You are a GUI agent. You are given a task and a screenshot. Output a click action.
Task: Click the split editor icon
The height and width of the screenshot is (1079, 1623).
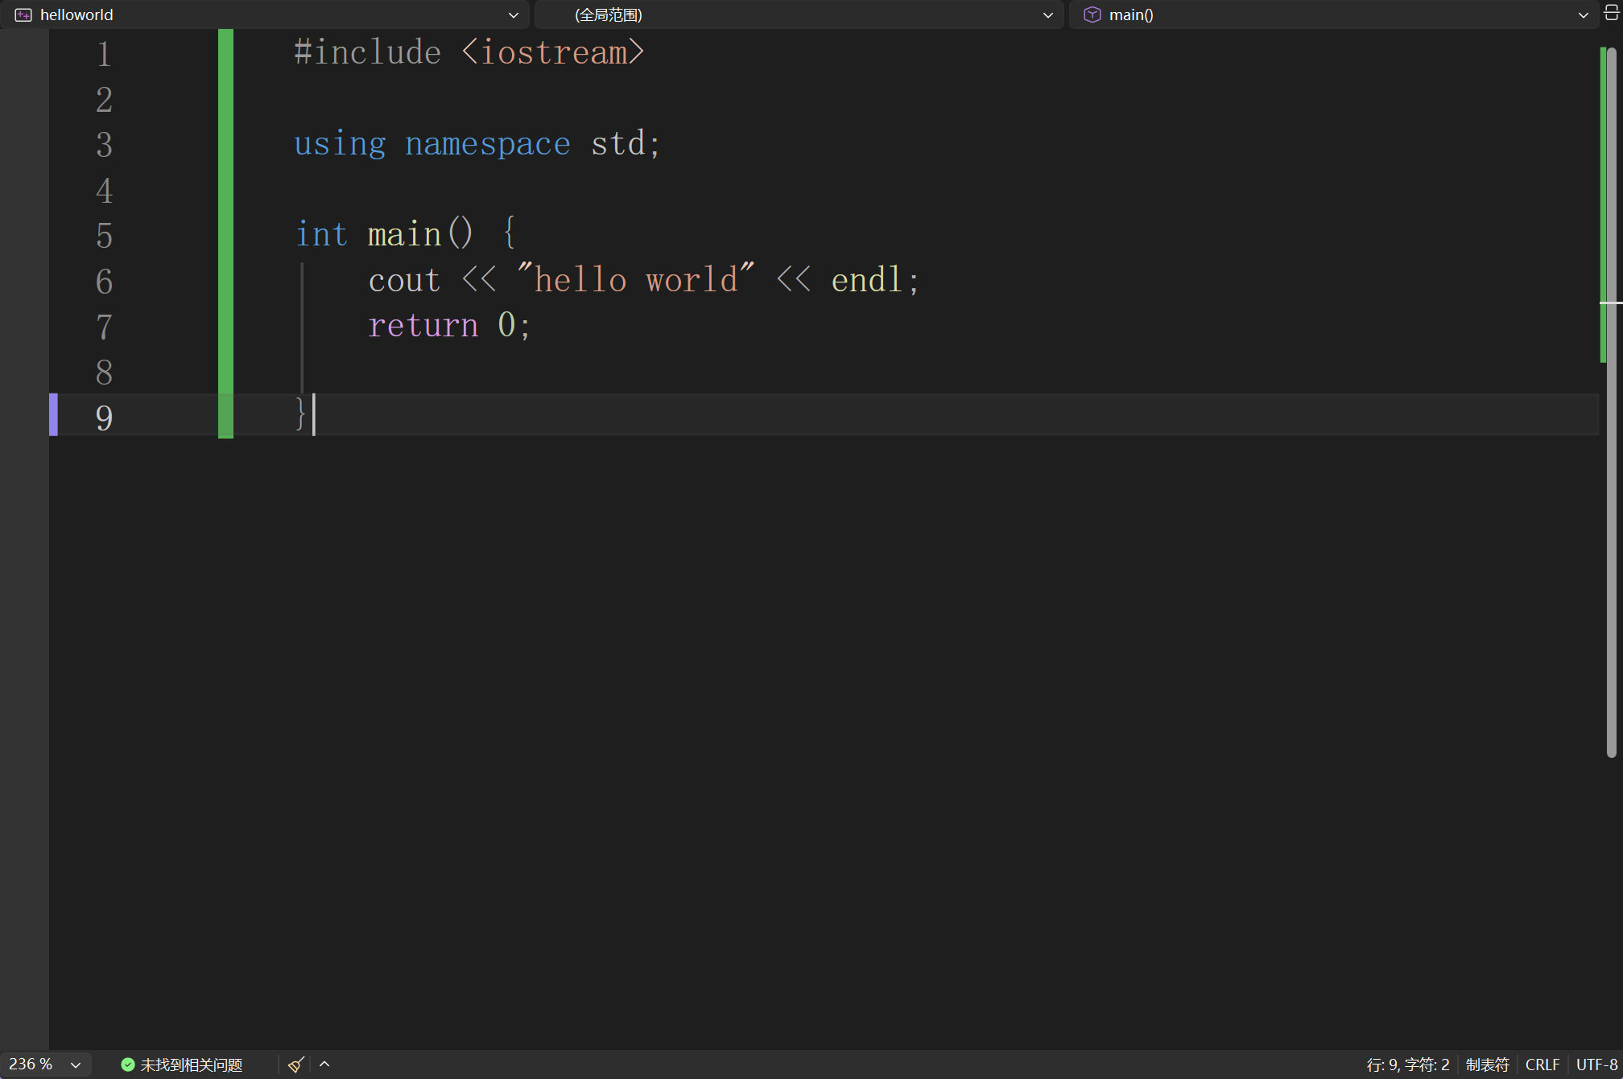click(1612, 14)
